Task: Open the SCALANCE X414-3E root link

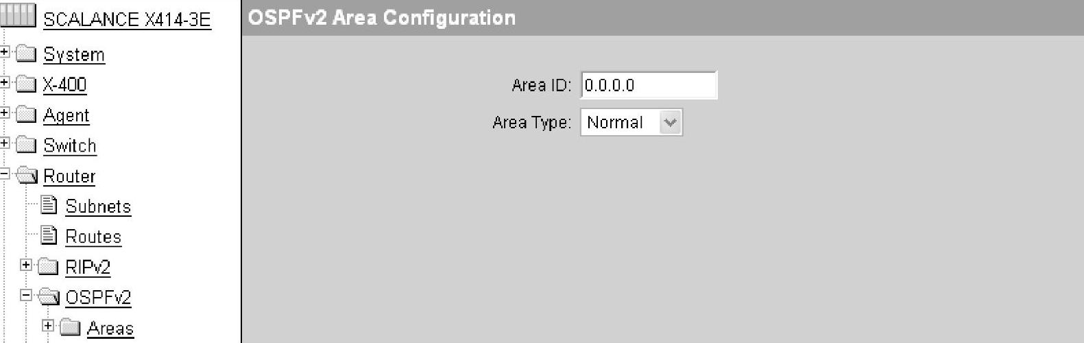Action: (x=127, y=19)
